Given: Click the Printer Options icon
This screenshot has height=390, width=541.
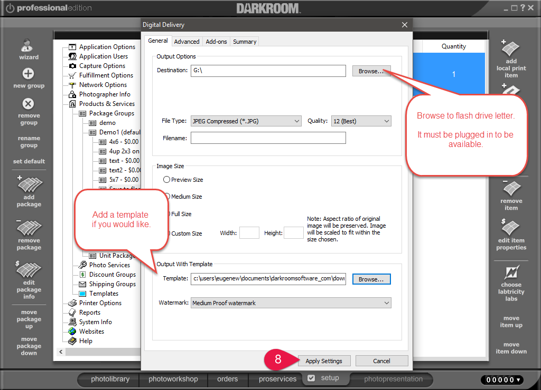Looking at the screenshot, I should pyautogui.click(x=72, y=303).
